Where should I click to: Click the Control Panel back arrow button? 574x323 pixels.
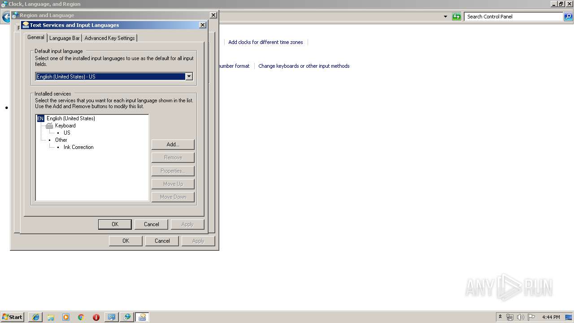tap(6, 17)
